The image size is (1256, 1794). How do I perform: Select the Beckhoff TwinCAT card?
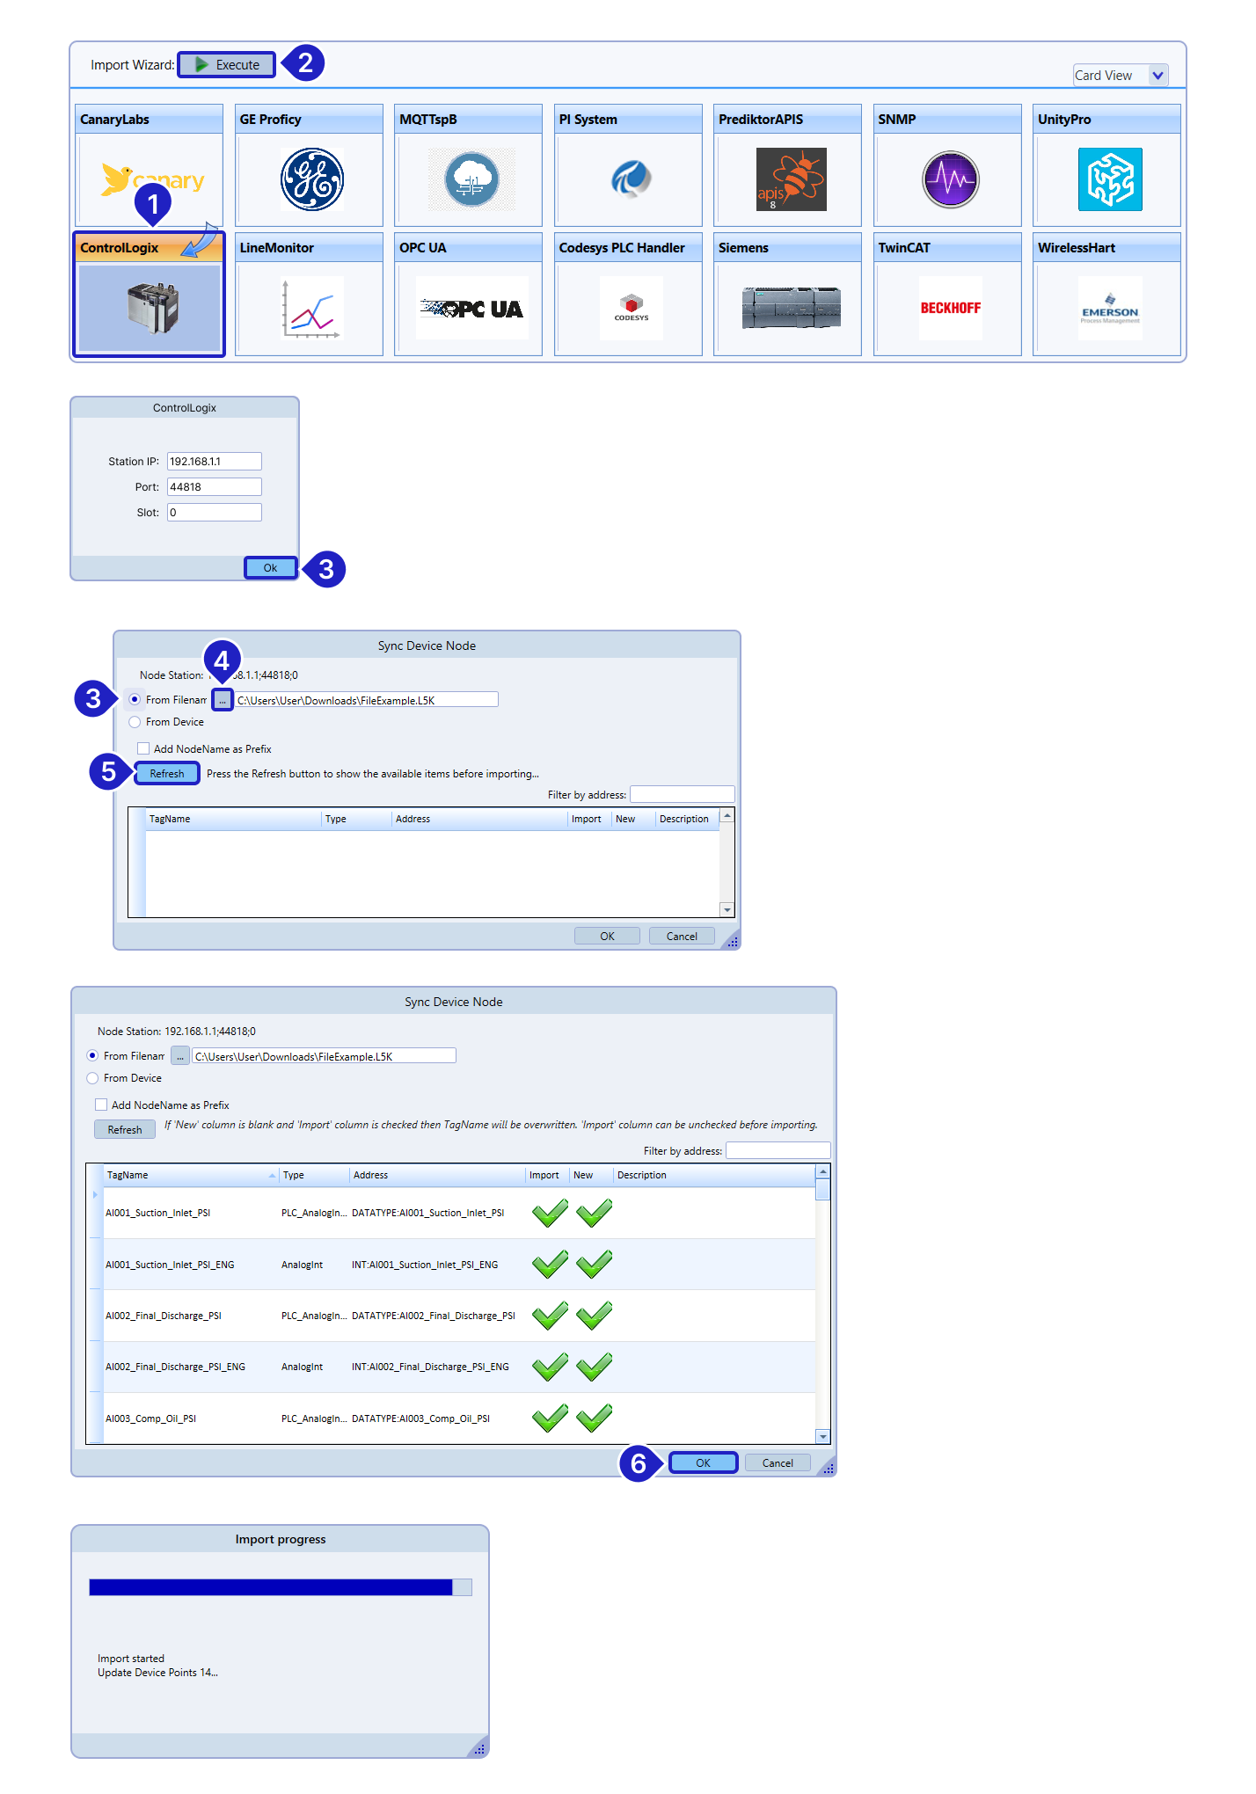pos(950,308)
